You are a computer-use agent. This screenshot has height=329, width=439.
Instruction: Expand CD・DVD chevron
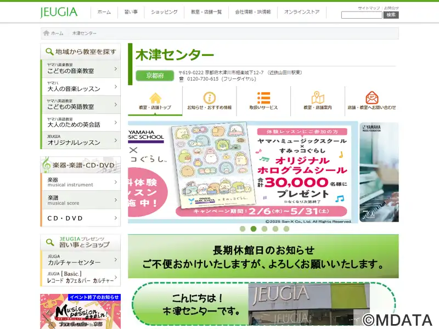pos(116,218)
